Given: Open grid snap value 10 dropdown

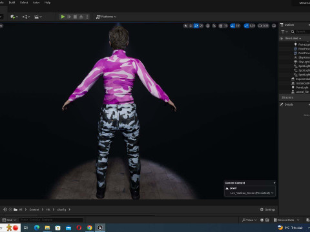Looking at the screenshot, I should (x=225, y=26).
